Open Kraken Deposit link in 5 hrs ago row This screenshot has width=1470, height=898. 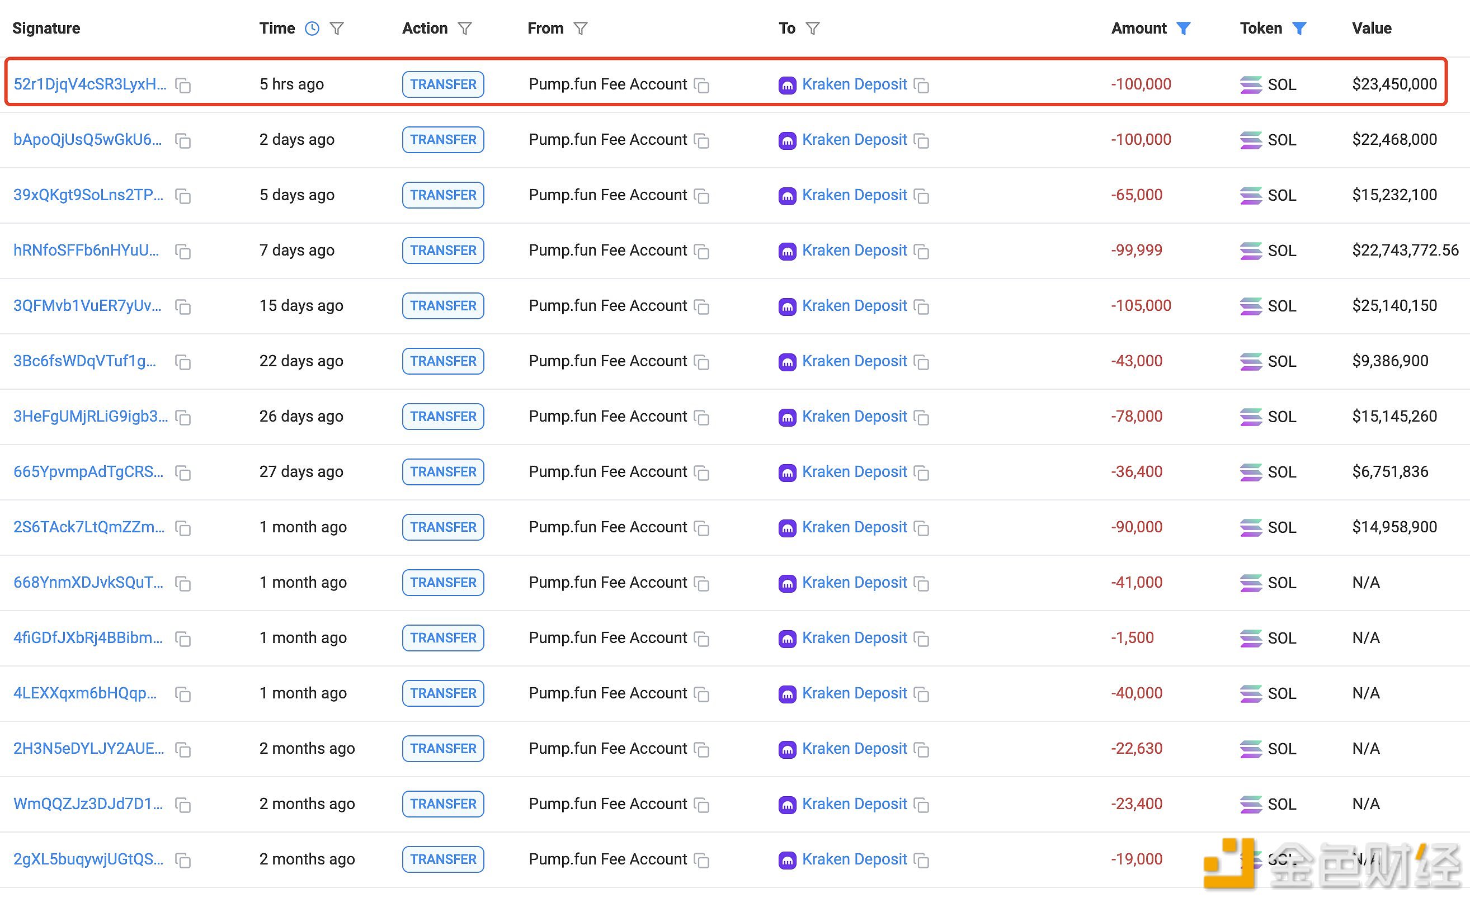click(854, 84)
